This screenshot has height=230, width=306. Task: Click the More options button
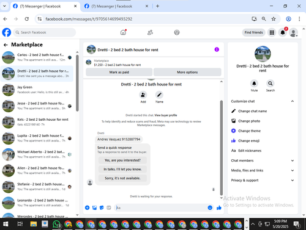(x=187, y=72)
